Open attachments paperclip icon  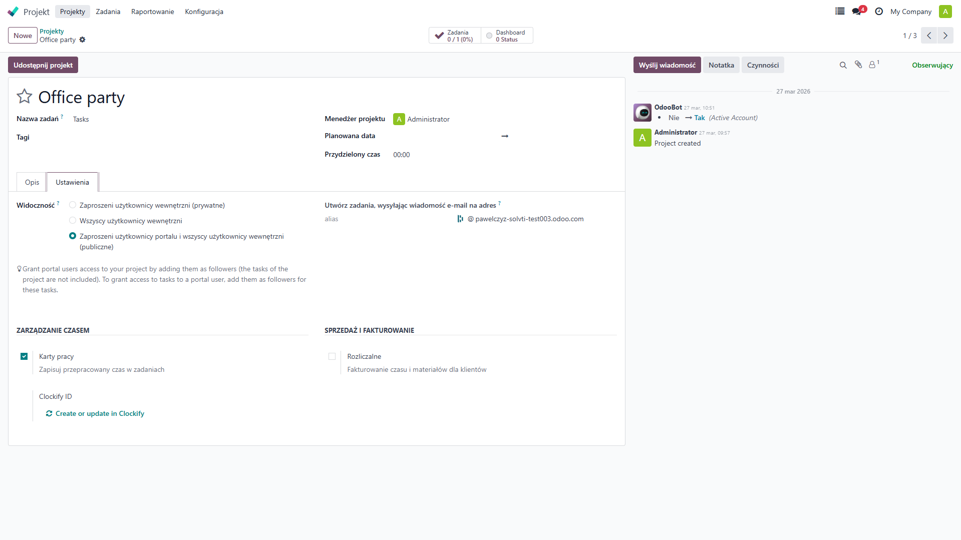coord(858,65)
